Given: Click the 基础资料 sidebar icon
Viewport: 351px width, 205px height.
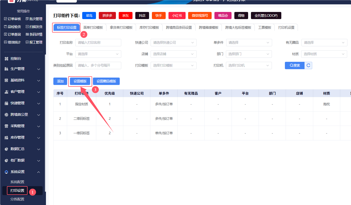Looking at the screenshot, I should [x=7, y=80].
